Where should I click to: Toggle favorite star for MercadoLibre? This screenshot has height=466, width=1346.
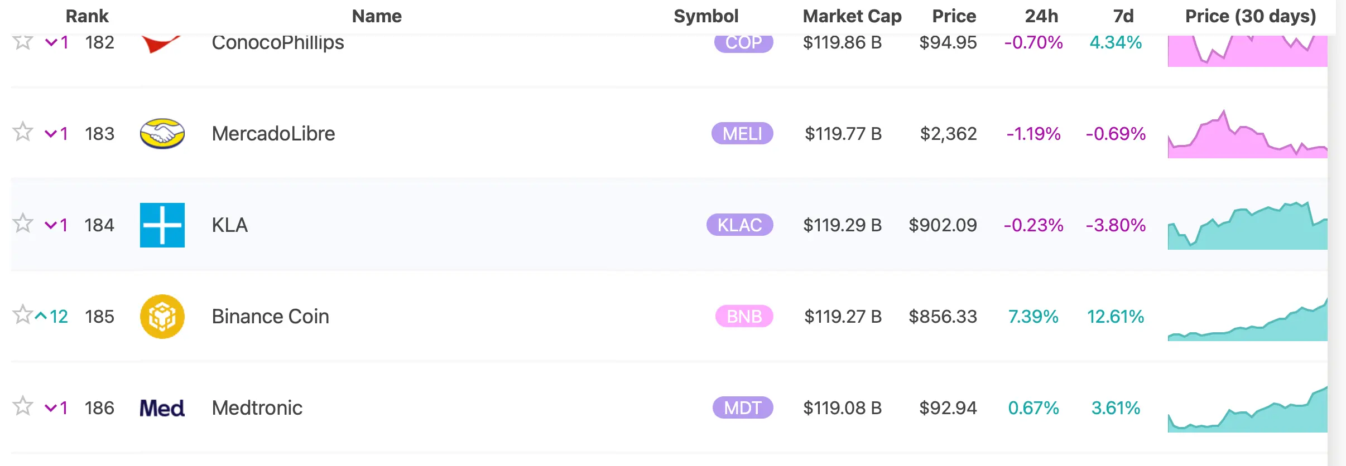[x=22, y=132]
